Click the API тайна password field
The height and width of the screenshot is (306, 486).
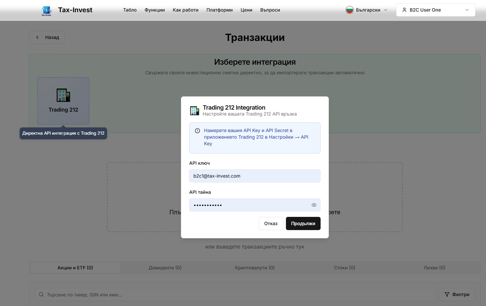(249, 205)
